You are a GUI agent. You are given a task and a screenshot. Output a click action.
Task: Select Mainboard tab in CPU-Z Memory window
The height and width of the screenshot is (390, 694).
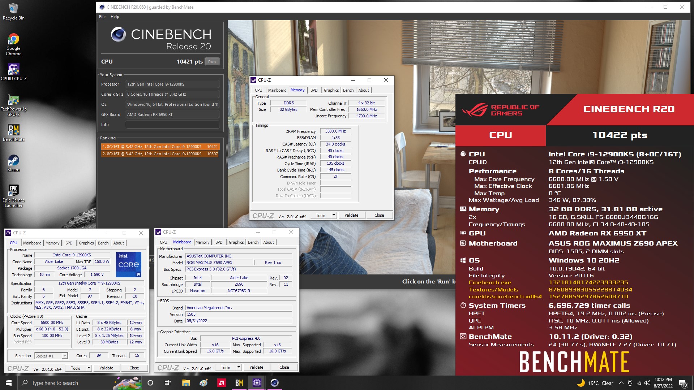(x=277, y=90)
